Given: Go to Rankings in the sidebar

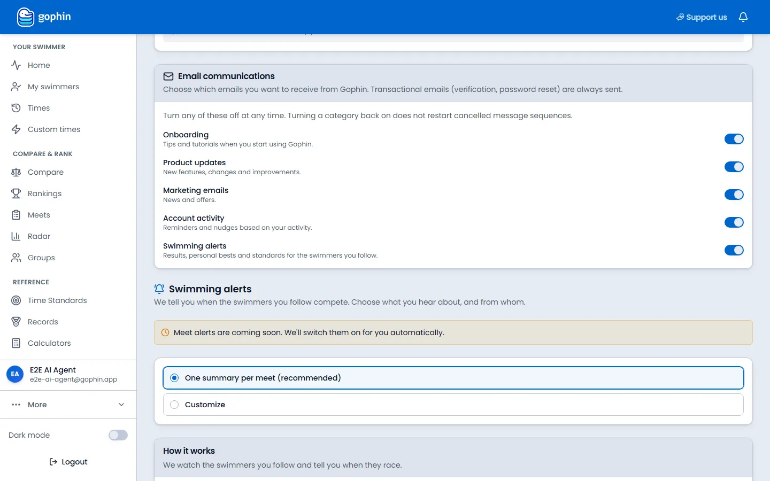Looking at the screenshot, I should 44,193.
